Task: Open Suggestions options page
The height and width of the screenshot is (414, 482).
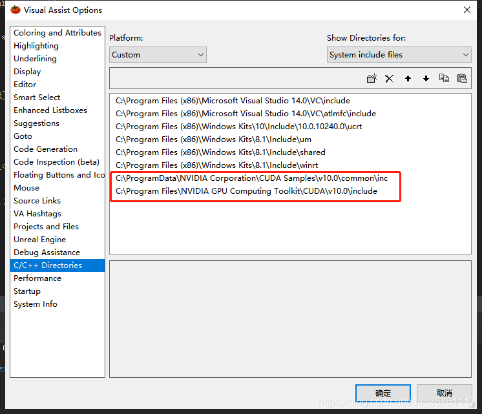Action: click(x=58, y=123)
